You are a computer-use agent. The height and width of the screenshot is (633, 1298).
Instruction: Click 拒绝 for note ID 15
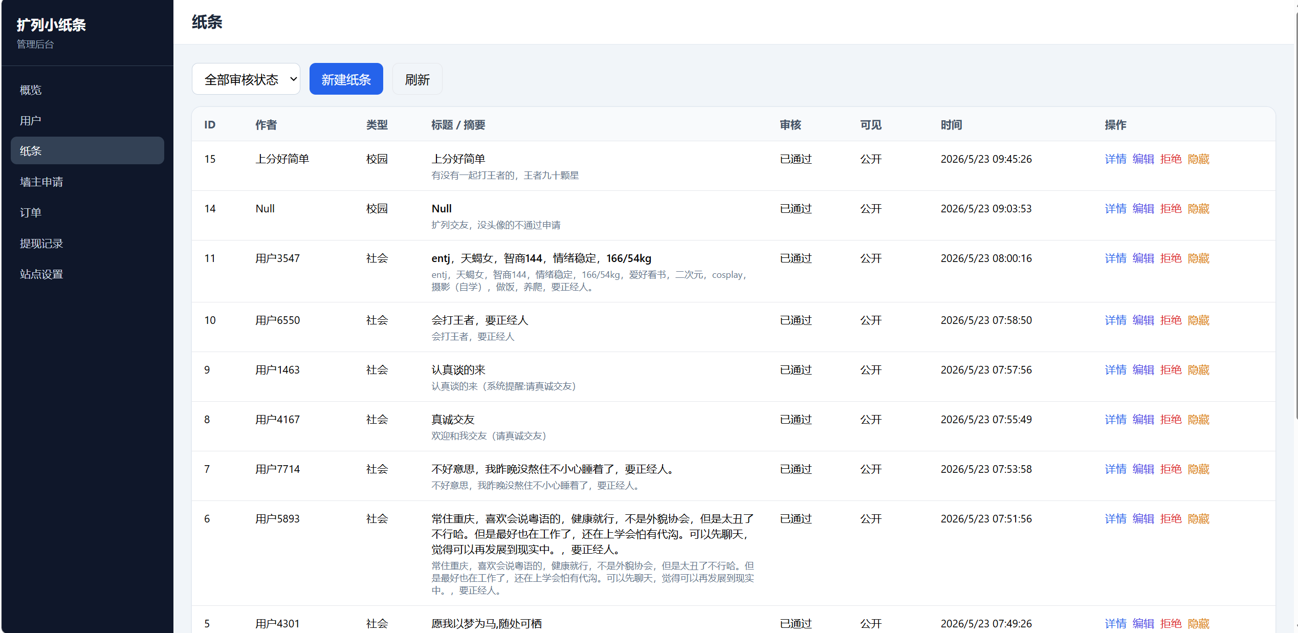tap(1171, 159)
